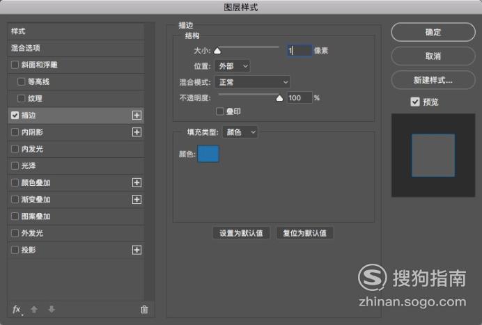Viewport: 482px width, 325px height.
Task: Open the 位置 dropdown showing 外部
Action: point(233,66)
